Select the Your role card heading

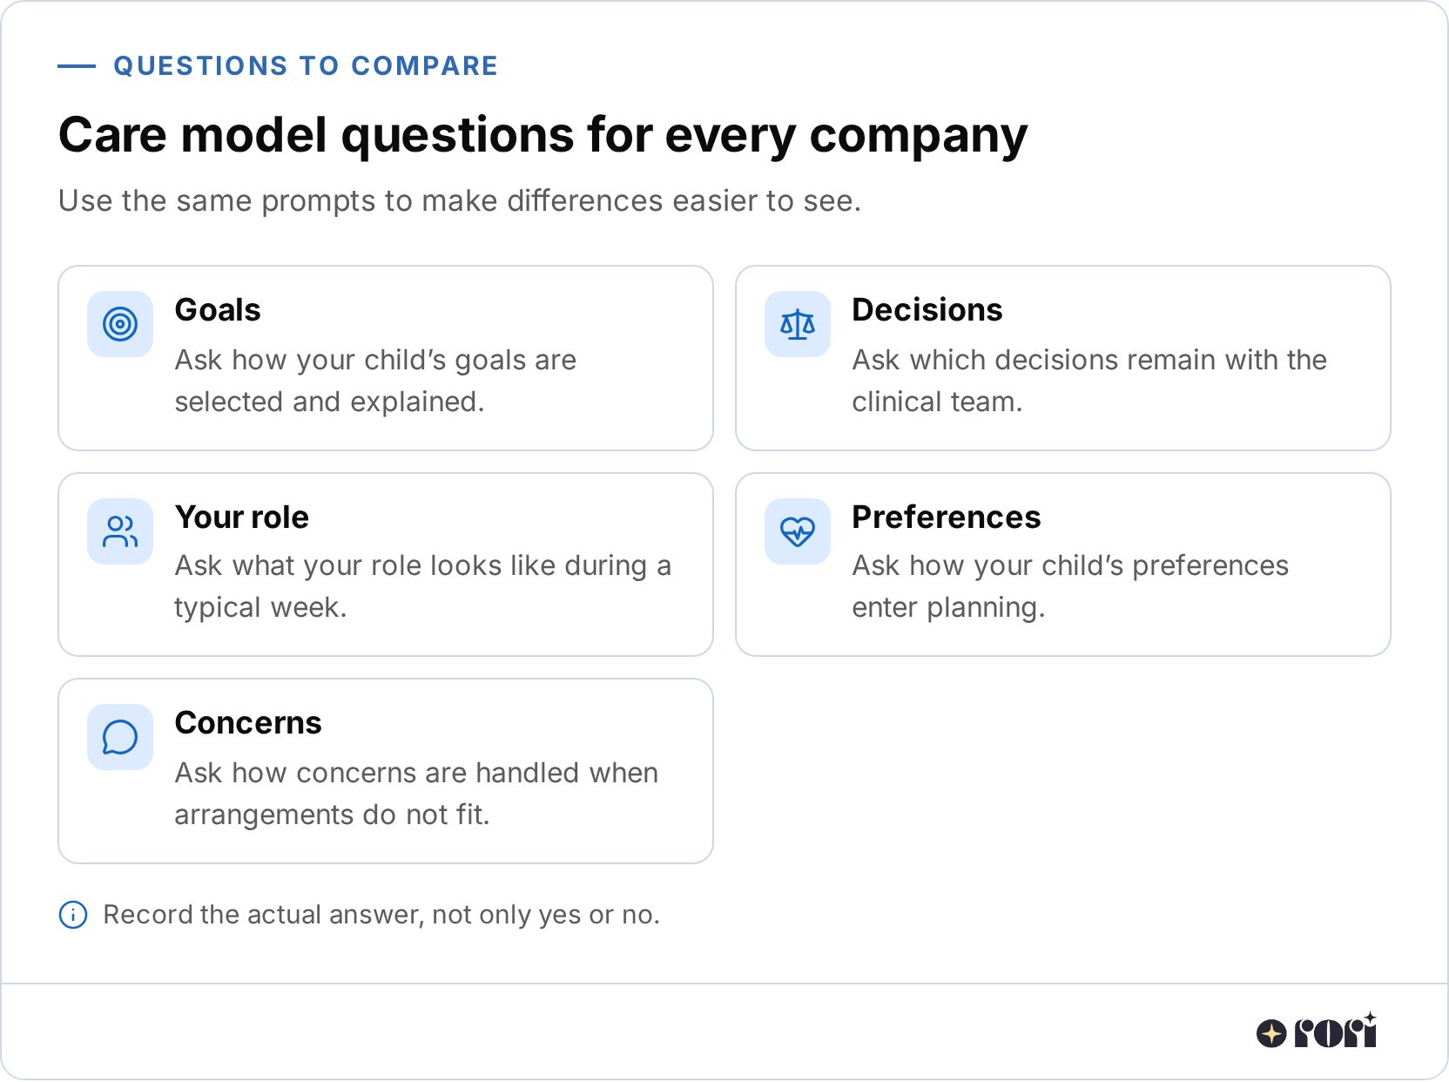(x=242, y=517)
